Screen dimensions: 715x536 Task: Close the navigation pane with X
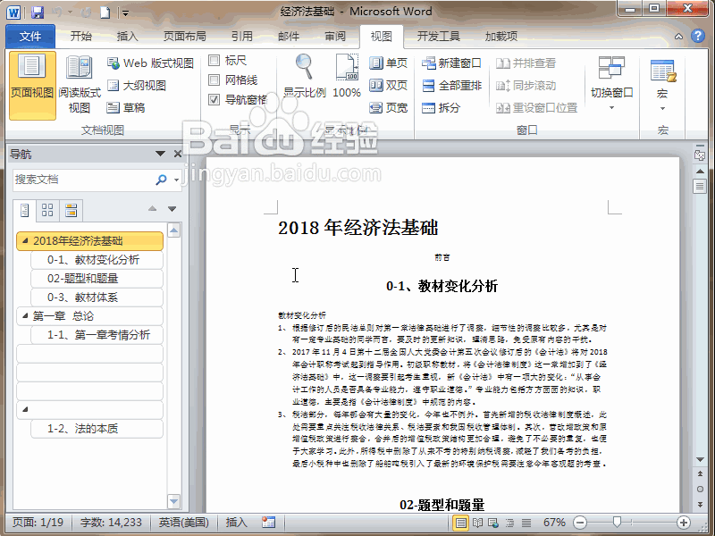(x=178, y=154)
